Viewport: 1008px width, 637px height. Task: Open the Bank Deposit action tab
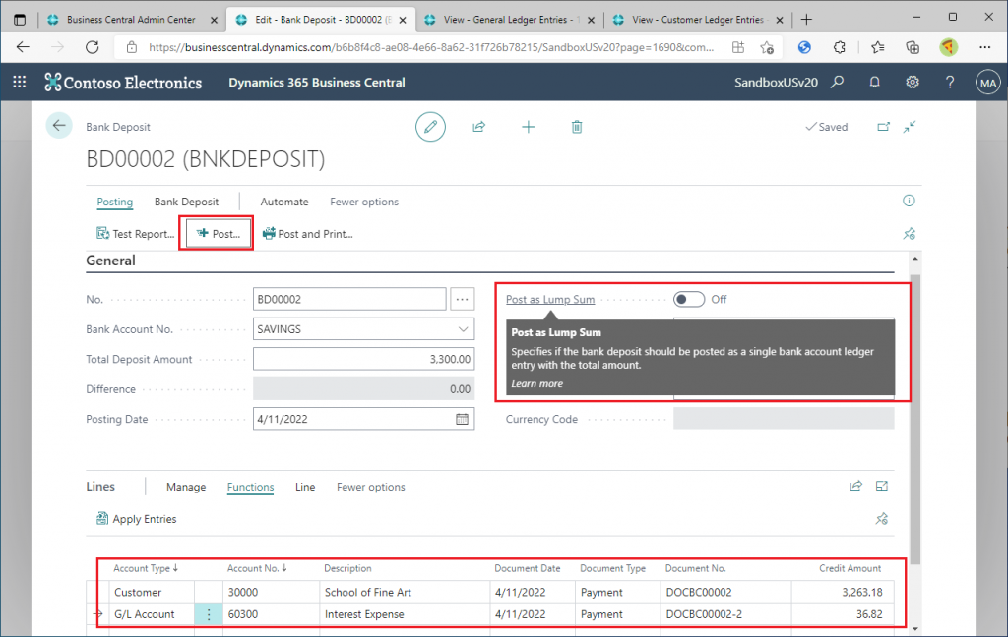point(186,202)
